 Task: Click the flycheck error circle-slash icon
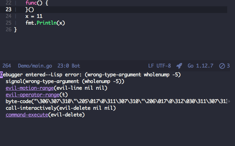(222, 66)
